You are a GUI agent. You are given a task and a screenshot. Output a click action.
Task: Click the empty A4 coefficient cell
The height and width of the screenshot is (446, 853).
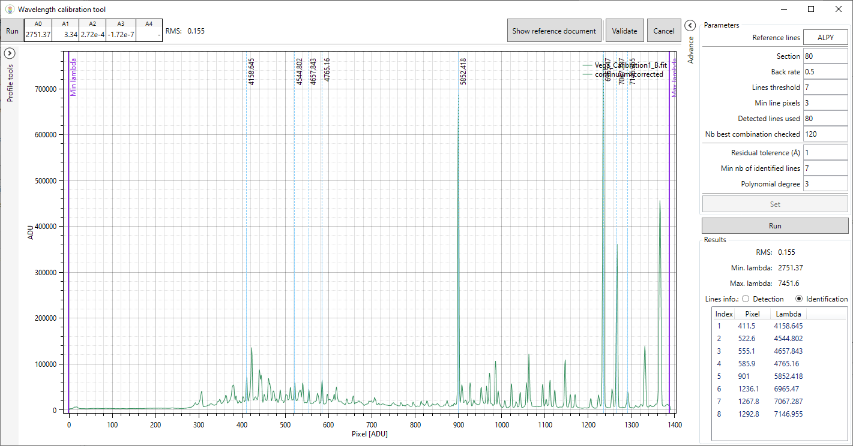tap(149, 35)
